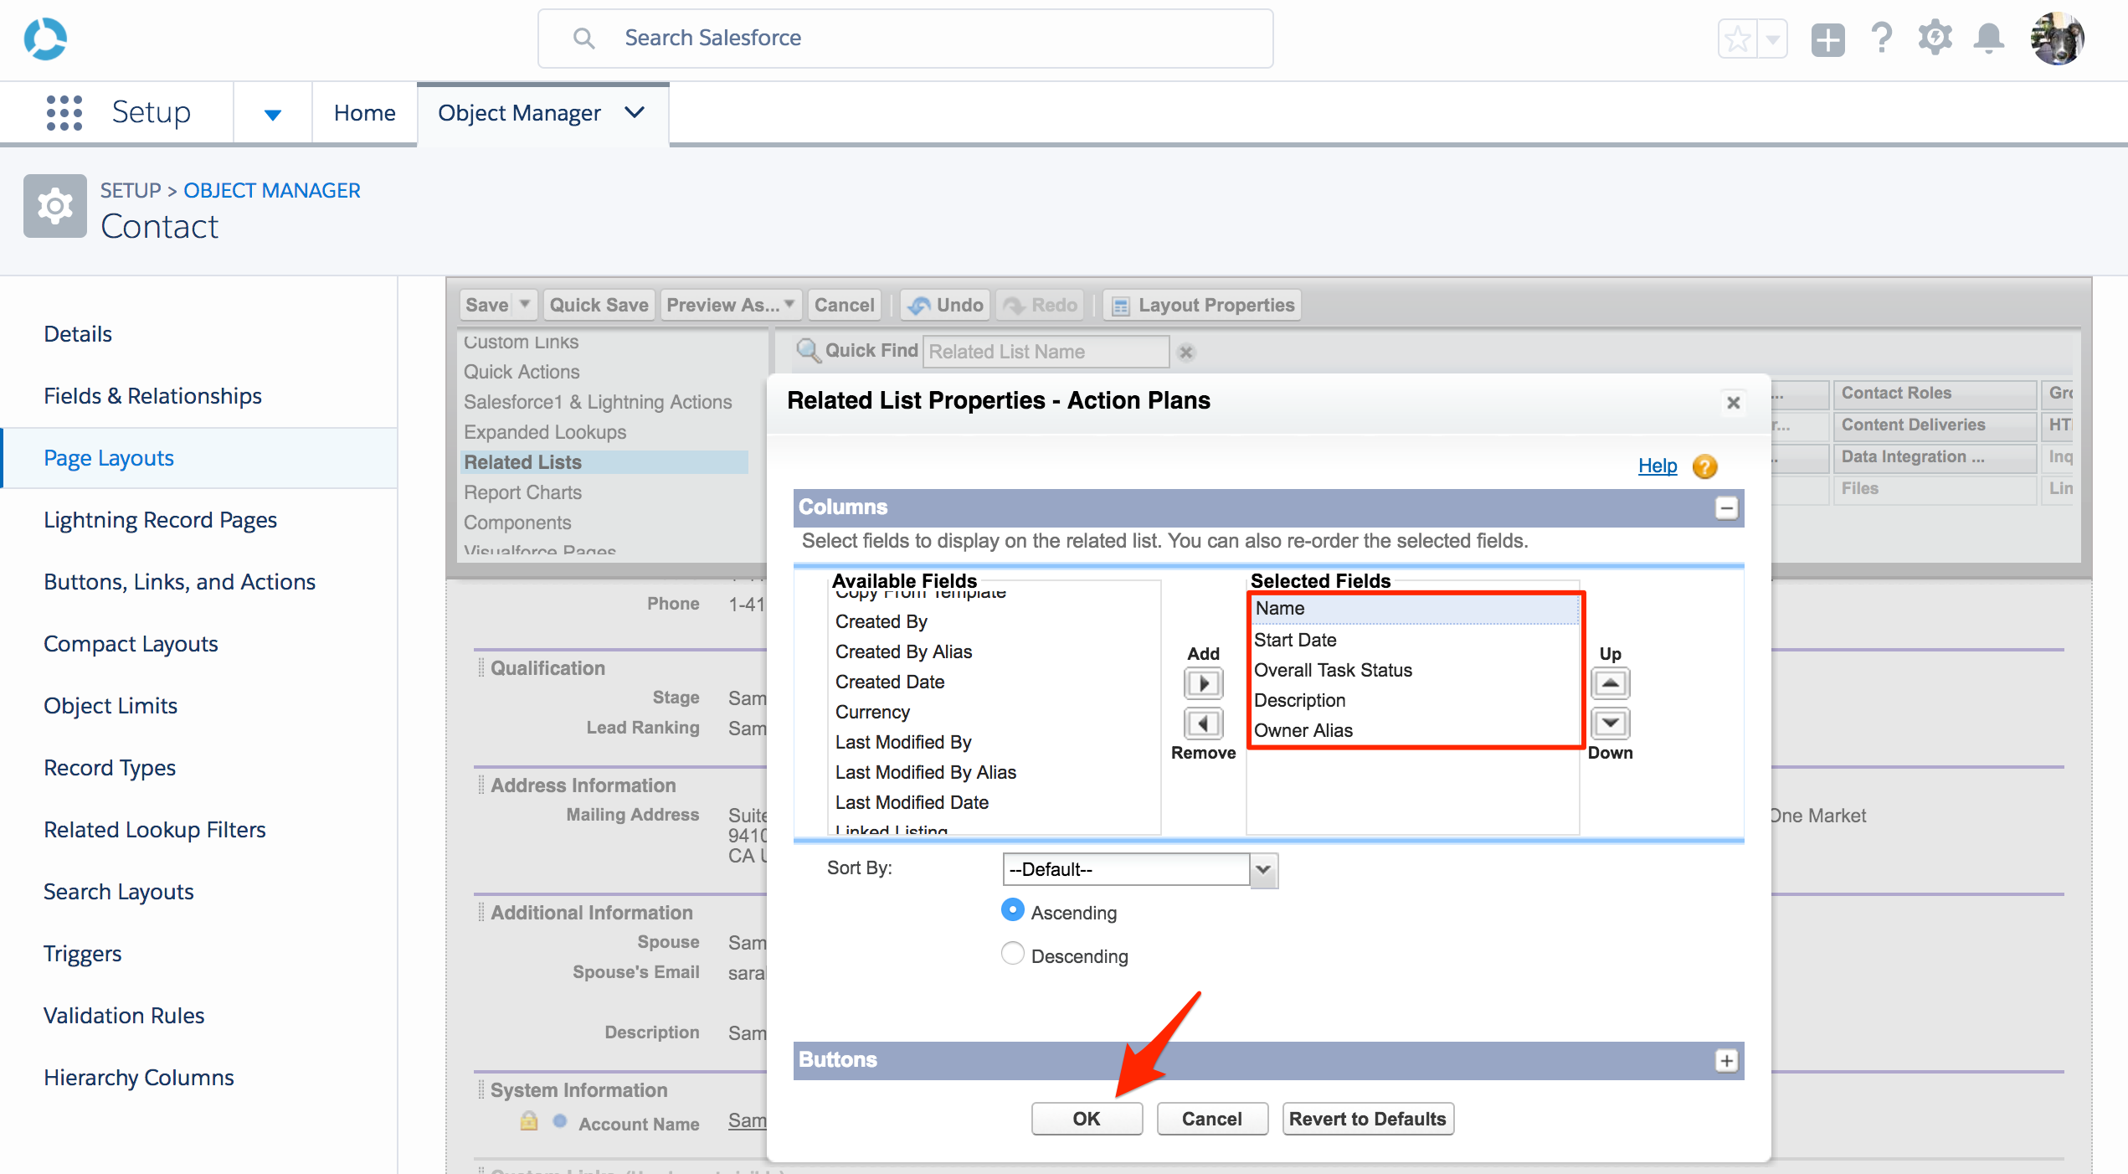2128x1174 pixels.
Task: Click Cancel in the dialog
Action: (x=1212, y=1119)
